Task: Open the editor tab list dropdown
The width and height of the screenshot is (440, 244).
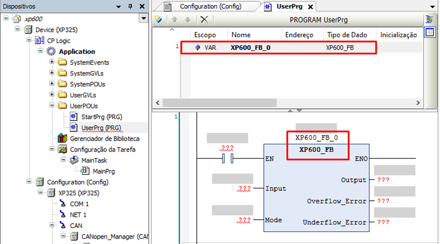Action: coord(432,6)
